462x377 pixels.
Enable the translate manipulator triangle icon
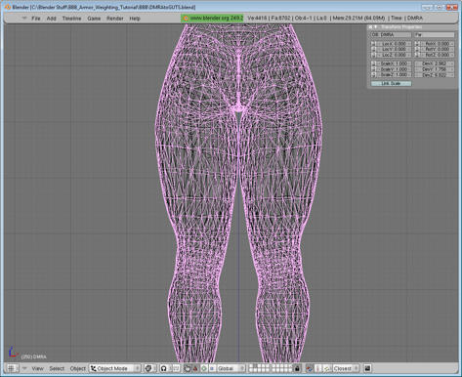195,368
